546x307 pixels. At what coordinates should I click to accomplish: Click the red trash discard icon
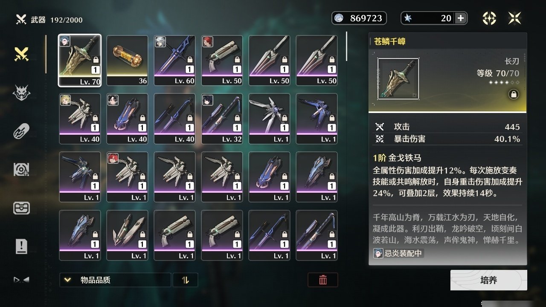point(323,280)
